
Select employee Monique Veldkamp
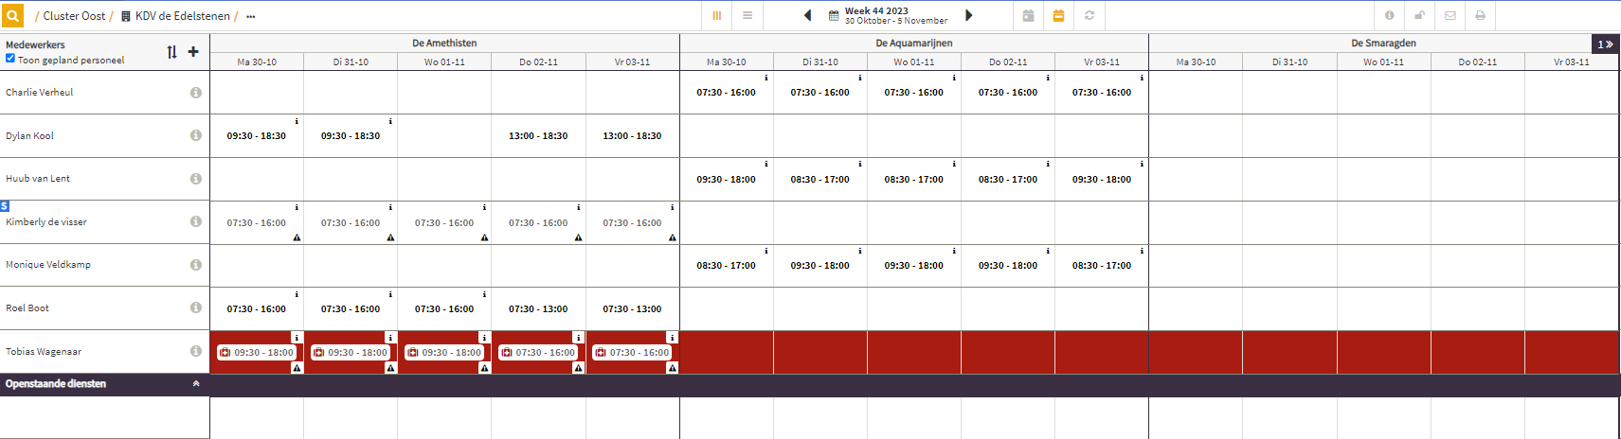click(x=48, y=265)
